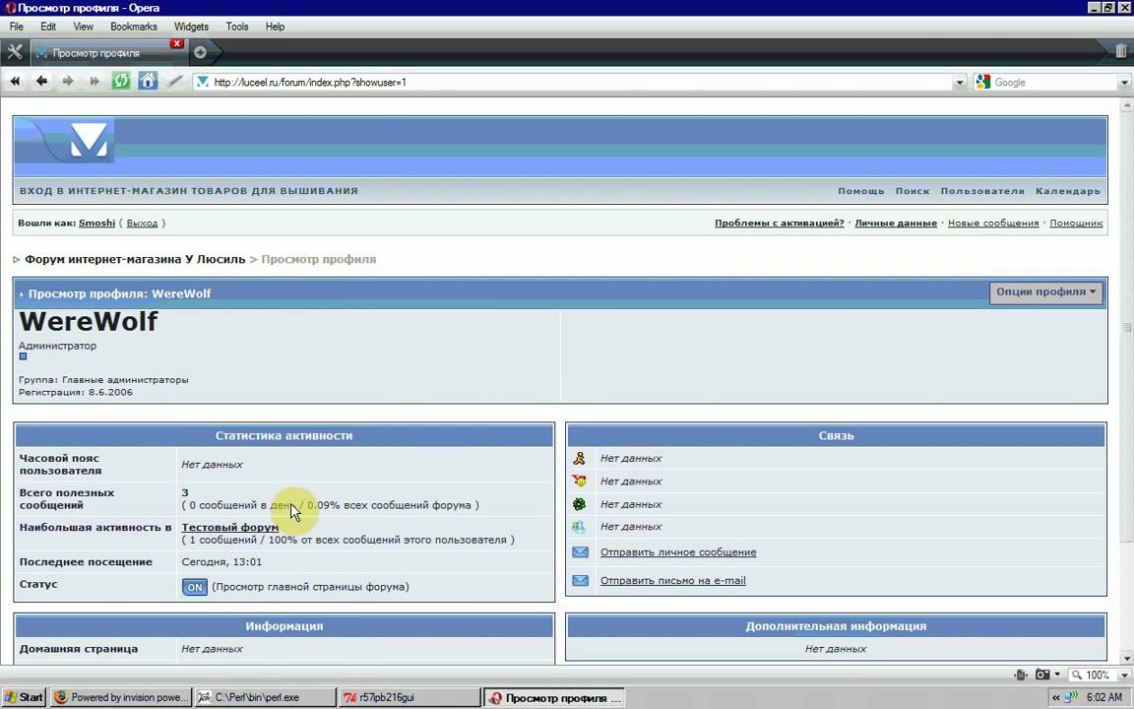
Task: Click the wand auto-fill icon
Action: [174, 81]
